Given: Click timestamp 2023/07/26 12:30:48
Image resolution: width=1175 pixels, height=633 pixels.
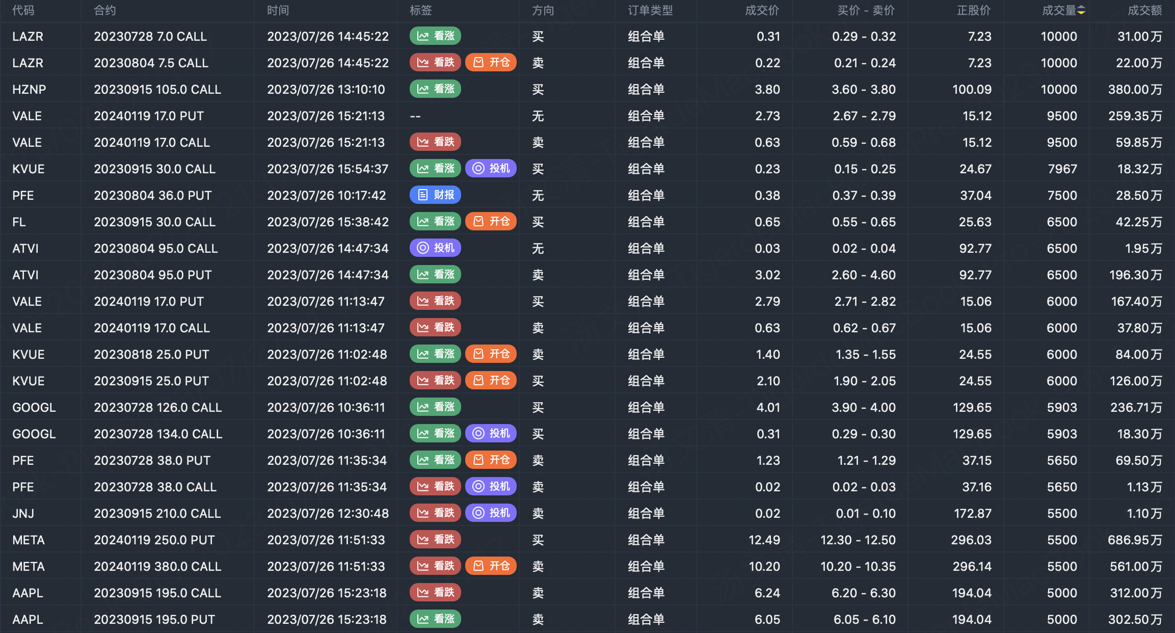Looking at the screenshot, I should coord(328,513).
